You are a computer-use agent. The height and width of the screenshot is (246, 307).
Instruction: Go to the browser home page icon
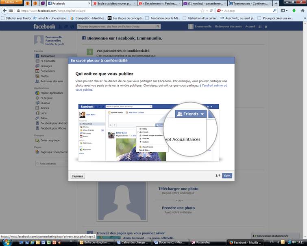302,11
